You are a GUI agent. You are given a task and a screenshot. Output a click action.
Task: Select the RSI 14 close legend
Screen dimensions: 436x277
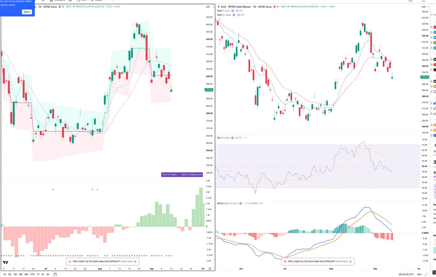point(223,138)
